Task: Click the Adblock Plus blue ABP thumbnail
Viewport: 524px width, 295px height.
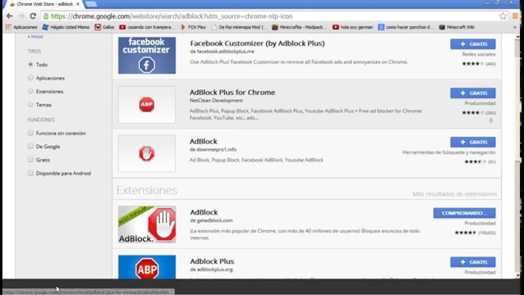Action: point(147,267)
